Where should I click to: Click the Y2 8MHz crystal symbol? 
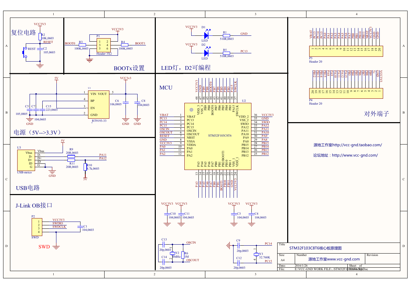(x=172, y=253)
